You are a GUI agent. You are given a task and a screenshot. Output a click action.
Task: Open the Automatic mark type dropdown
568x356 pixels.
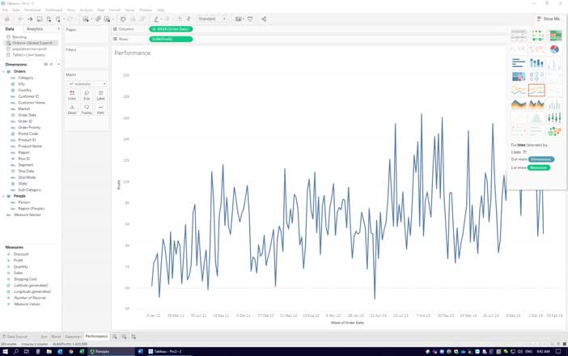pos(87,83)
